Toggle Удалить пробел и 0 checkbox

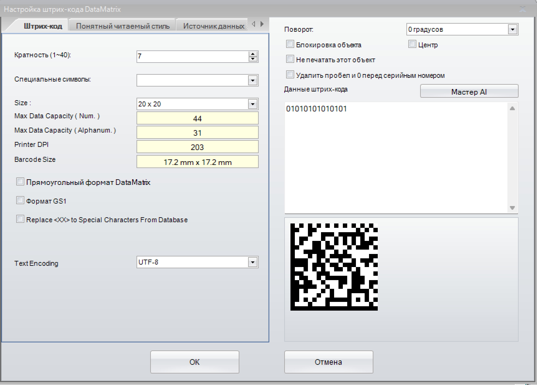pyautogui.click(x=290, y=74)
